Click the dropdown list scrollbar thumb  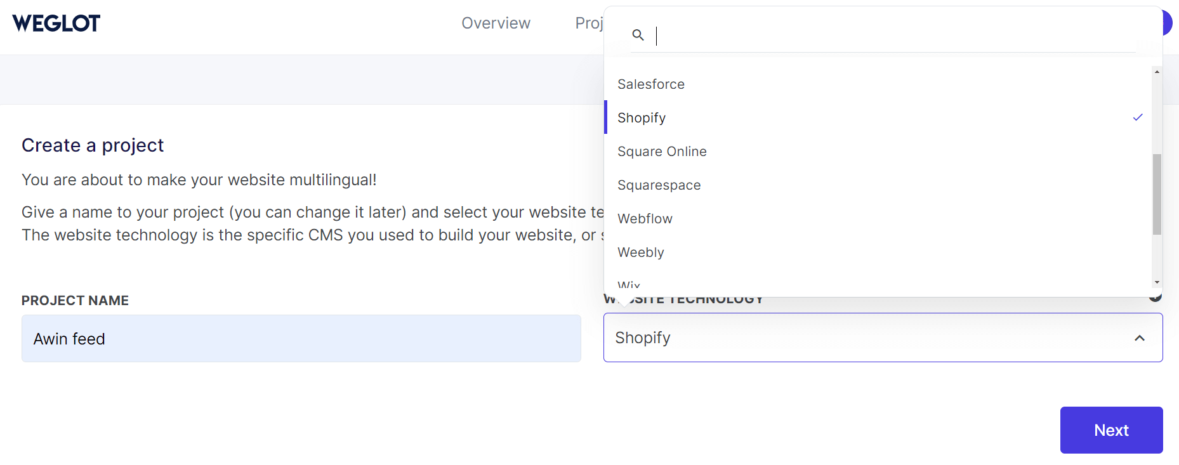coord(1157,194)
